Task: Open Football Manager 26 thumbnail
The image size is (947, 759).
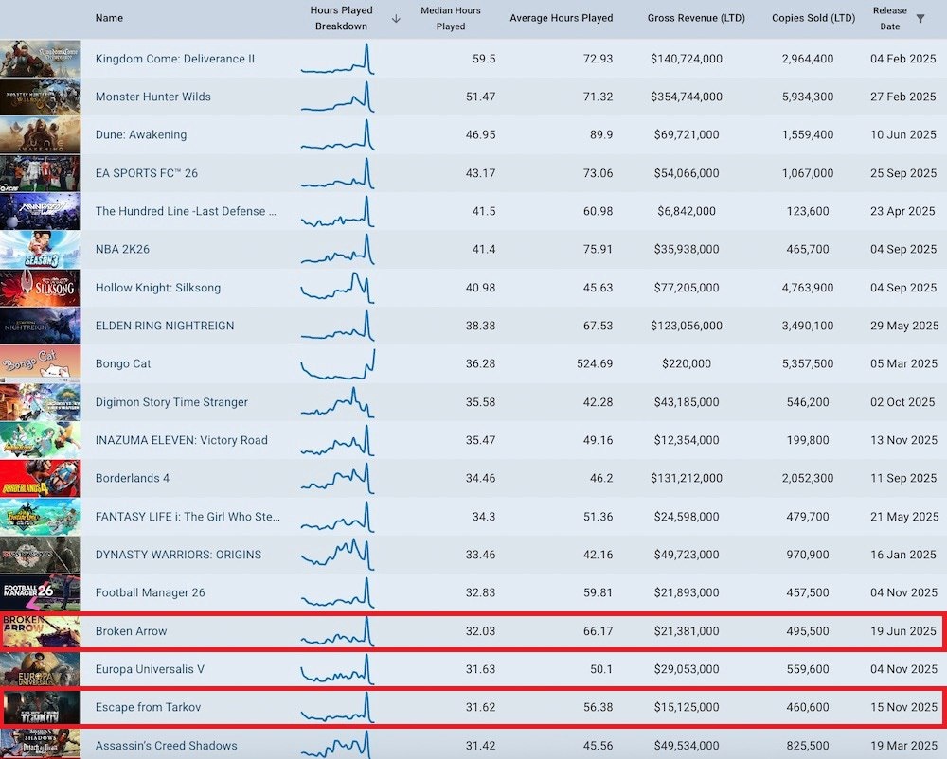Action: click(x=41, y=592)
